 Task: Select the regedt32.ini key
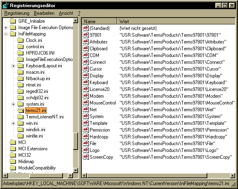pos(37,91)
